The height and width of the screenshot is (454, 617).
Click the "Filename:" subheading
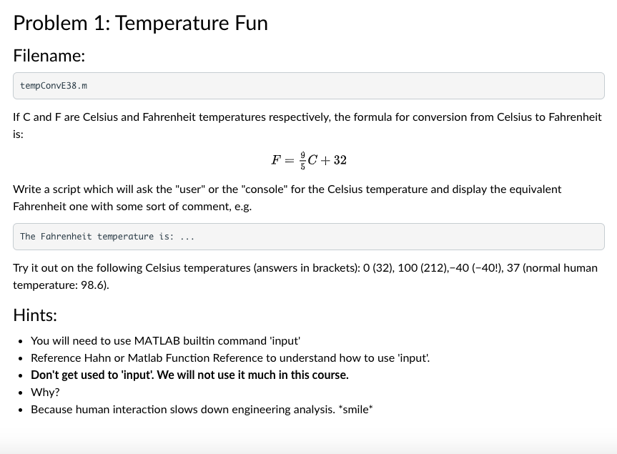pyautogui.click(x=49, y=55)
